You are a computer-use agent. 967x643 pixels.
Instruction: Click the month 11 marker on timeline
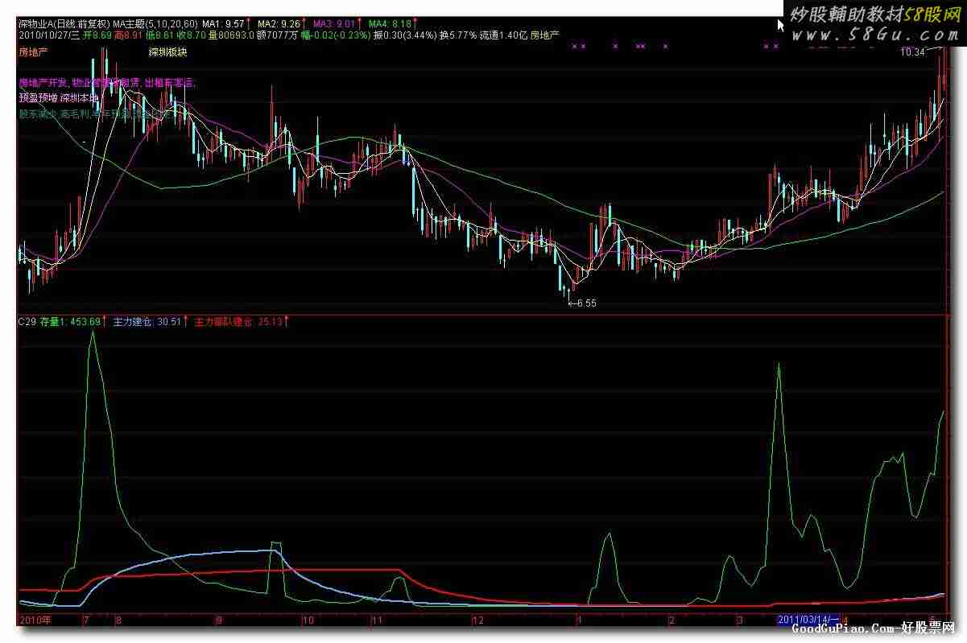coord(378,620)
